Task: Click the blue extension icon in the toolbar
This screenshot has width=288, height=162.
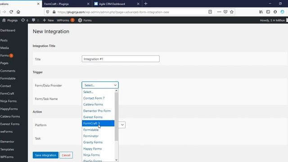Action: 282,12
